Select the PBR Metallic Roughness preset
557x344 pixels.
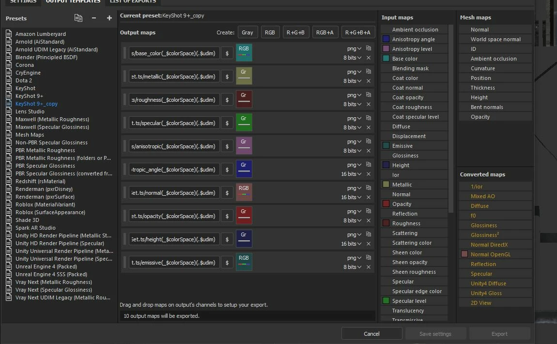coord(45,150)
